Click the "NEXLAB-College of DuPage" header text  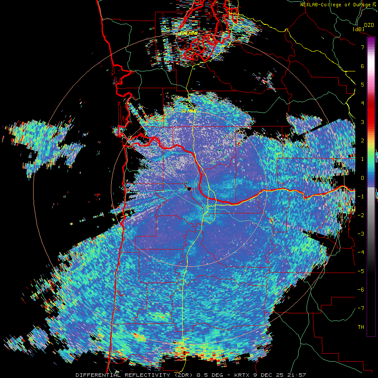[335, 5]
